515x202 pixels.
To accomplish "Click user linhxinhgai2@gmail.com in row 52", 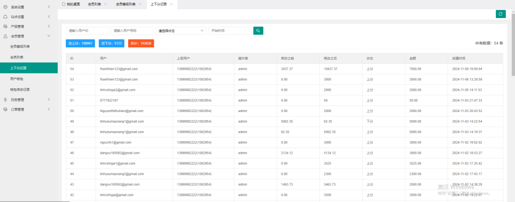I will 117,90.
